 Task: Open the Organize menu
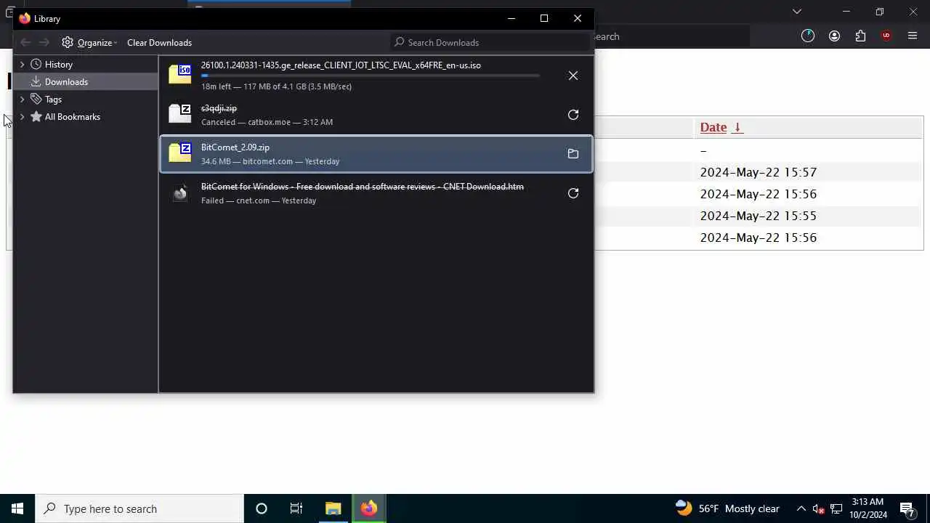pyautogui.click(x=89, y=42)
